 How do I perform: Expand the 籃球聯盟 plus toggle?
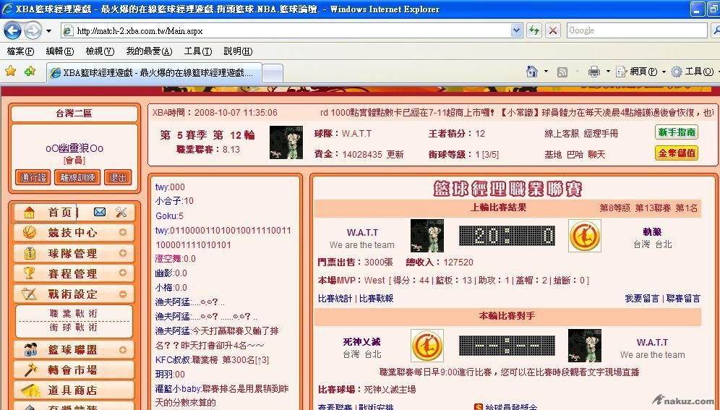(123, 350)
